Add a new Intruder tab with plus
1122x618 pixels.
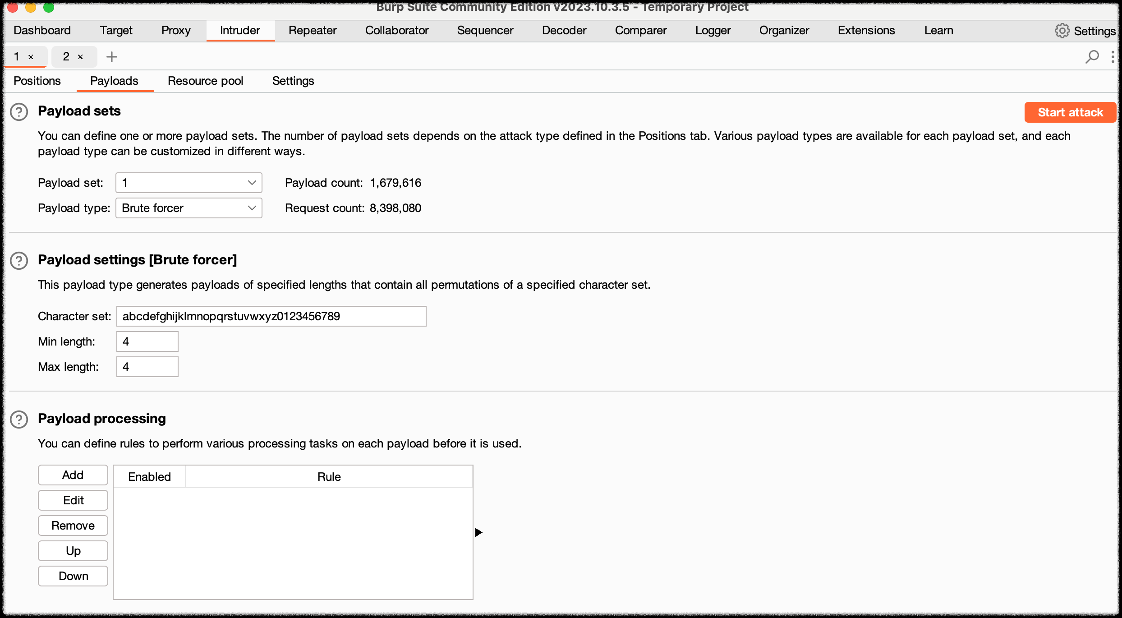[111, 57]
